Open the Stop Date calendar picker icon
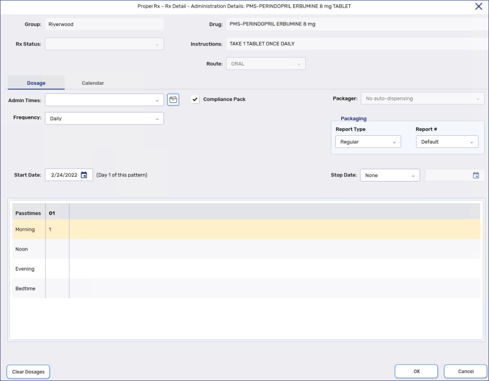Image resolution: width=489 pixels, height=381 pixels. click(475, 174)
